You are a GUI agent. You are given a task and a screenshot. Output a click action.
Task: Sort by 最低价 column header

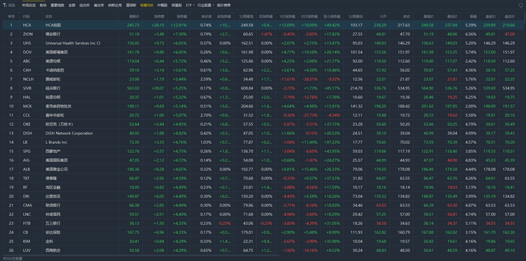[x=452, y=16]
